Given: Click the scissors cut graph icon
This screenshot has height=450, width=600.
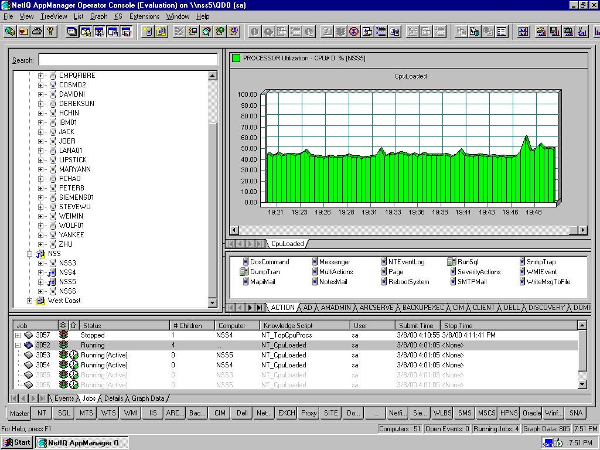Looking at the screenshot, I should [x=582, y=32].
